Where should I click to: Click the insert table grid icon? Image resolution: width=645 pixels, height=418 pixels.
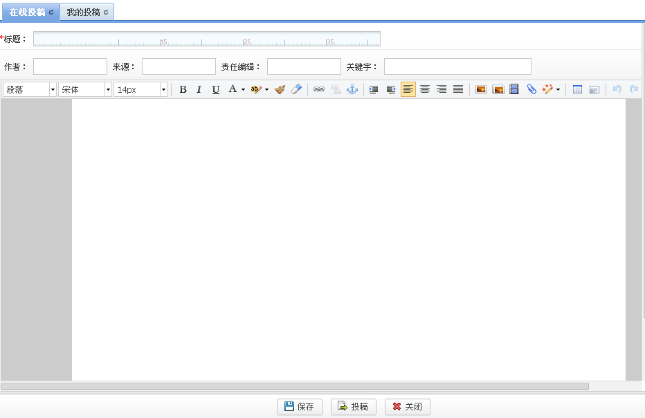click(577, 89)
